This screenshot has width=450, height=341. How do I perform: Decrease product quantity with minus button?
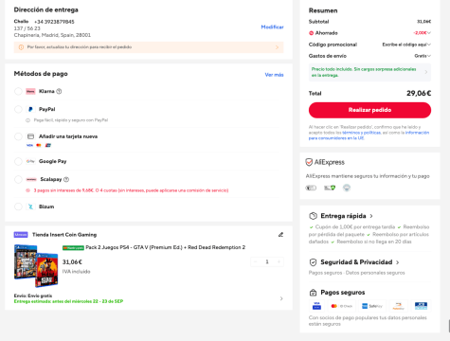(x=256, y=261)
